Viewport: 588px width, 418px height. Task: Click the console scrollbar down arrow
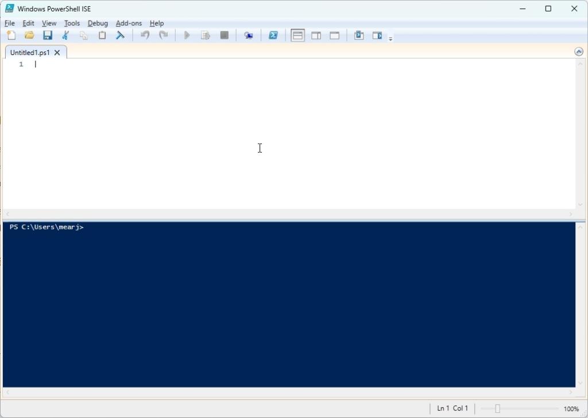(x=580, y=383)
